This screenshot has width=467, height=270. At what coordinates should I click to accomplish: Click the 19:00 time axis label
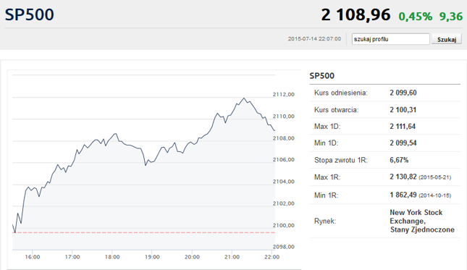(152, 257)
